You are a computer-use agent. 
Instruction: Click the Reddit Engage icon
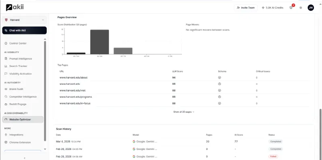pos(6,104)
